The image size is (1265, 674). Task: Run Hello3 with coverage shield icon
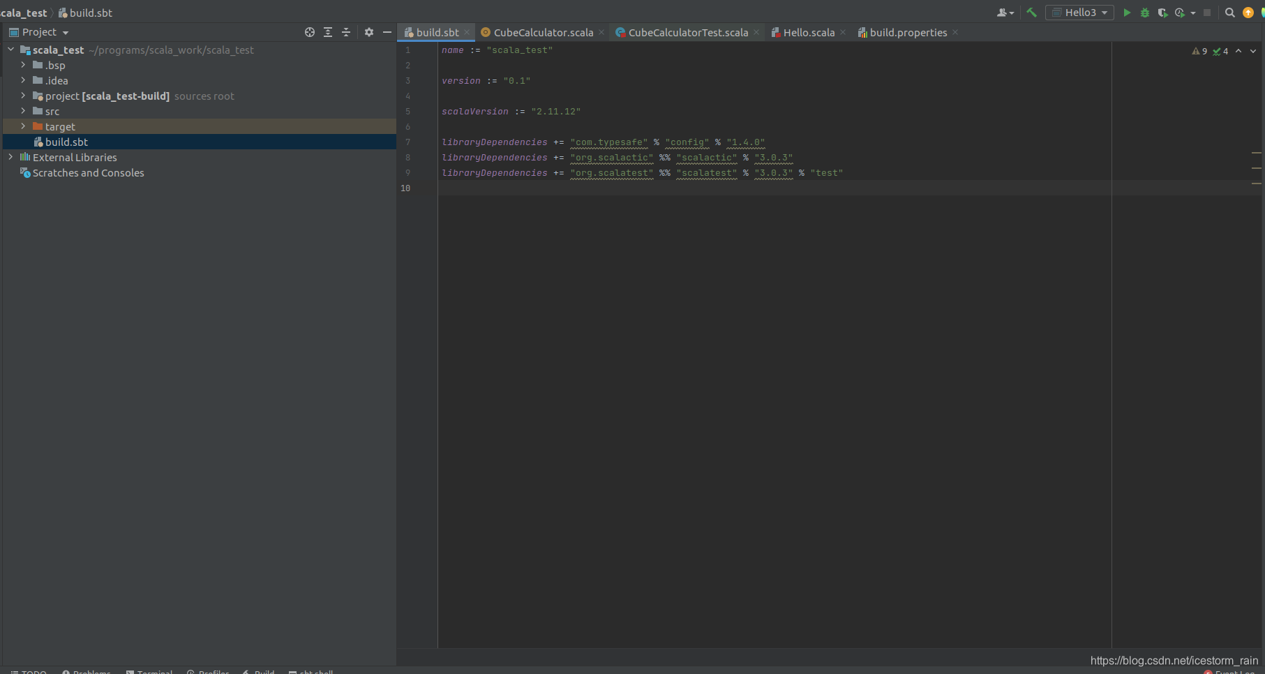[x=1162, y=13]
